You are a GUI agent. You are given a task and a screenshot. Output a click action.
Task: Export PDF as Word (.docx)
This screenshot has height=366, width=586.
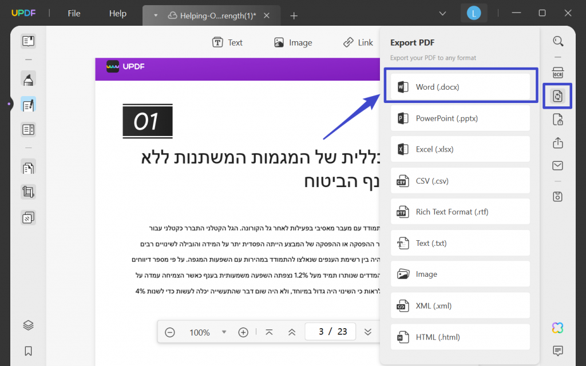(461, 86)
